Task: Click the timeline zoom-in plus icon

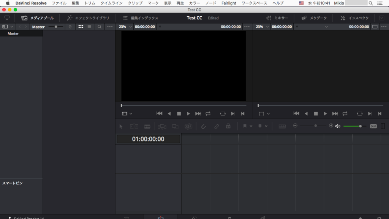Action: [x=331, y=126]
